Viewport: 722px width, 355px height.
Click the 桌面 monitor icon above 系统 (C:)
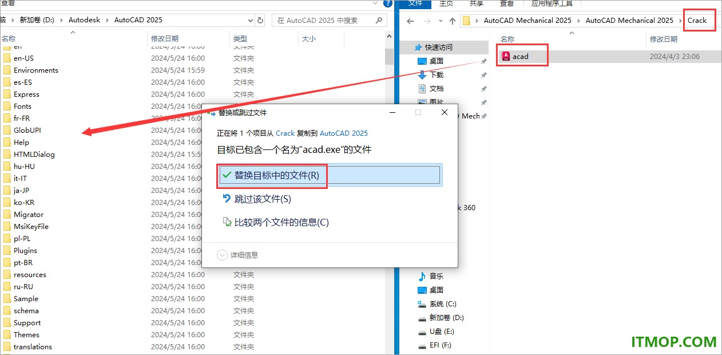[422, 290]
